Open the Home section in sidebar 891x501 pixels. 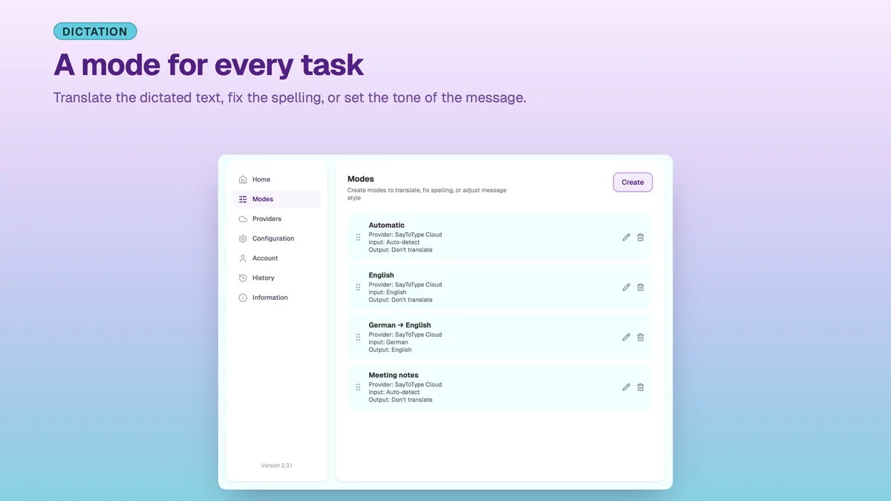coord(276,180)
